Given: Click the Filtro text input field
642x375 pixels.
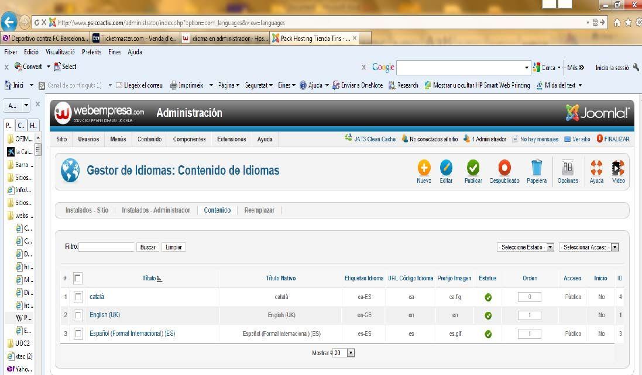Looking at the screenshot, I should (107, 247).
